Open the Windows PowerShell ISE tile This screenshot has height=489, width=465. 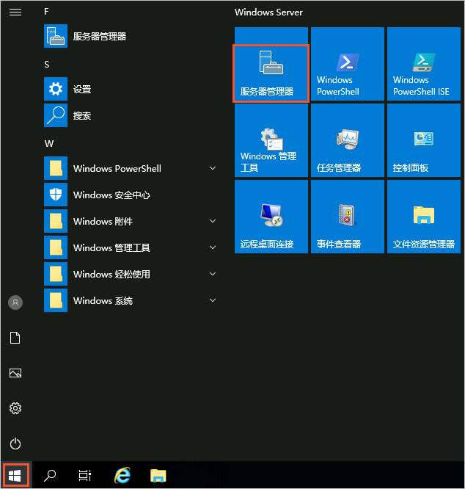[x=424, y=64]
